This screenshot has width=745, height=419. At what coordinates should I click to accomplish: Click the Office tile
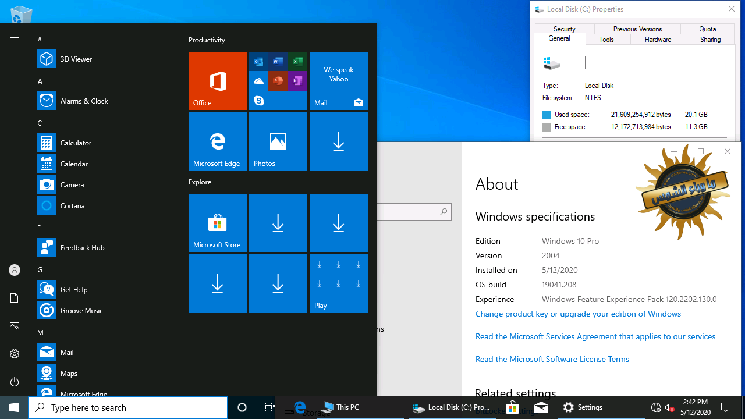tap(218, 81)
